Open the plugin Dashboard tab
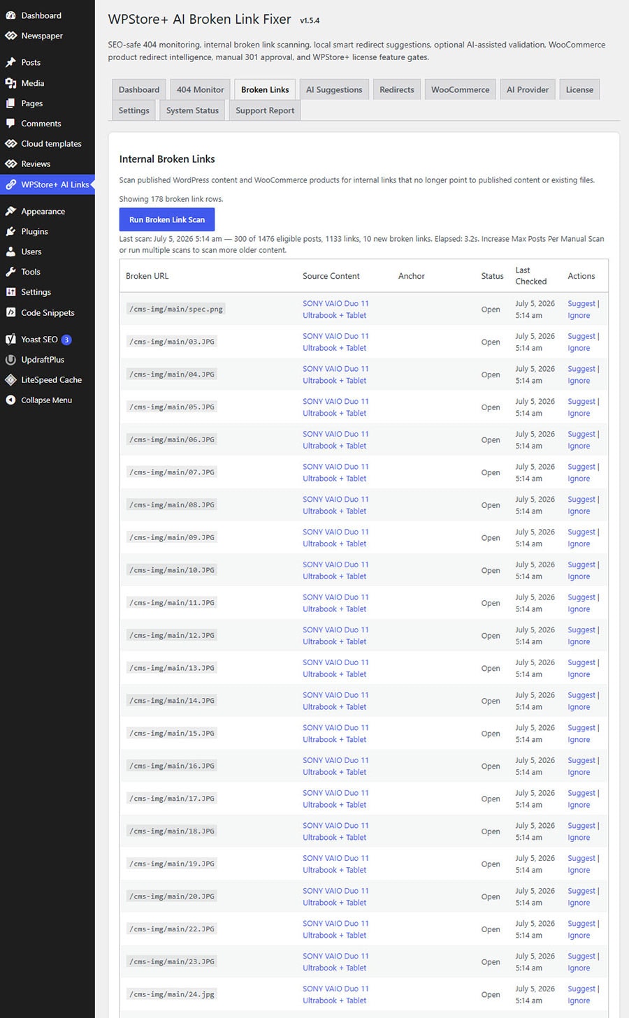Viewport: 629px width, 1018px height. 139,89
